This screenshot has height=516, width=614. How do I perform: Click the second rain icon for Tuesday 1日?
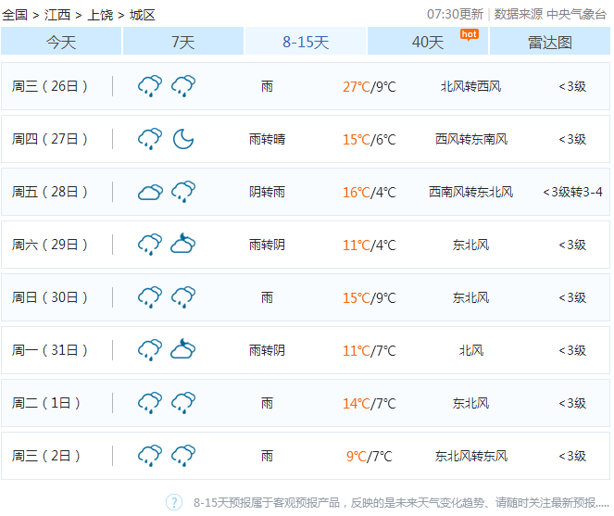coord(183,403)
